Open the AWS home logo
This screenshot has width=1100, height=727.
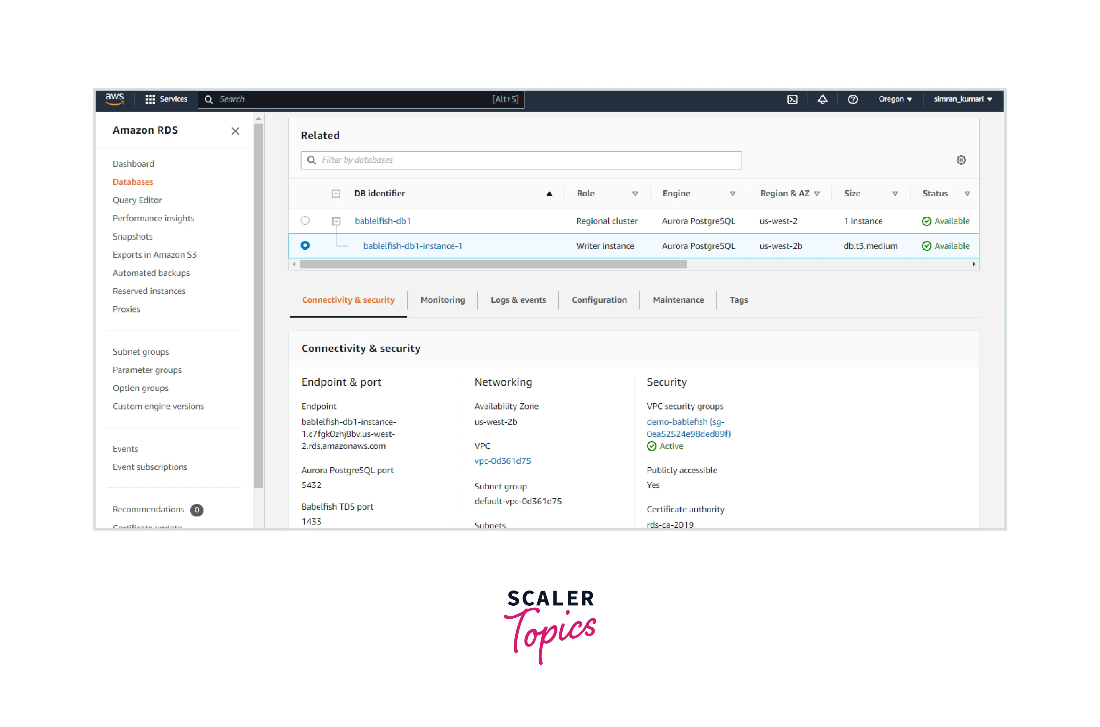115,99
